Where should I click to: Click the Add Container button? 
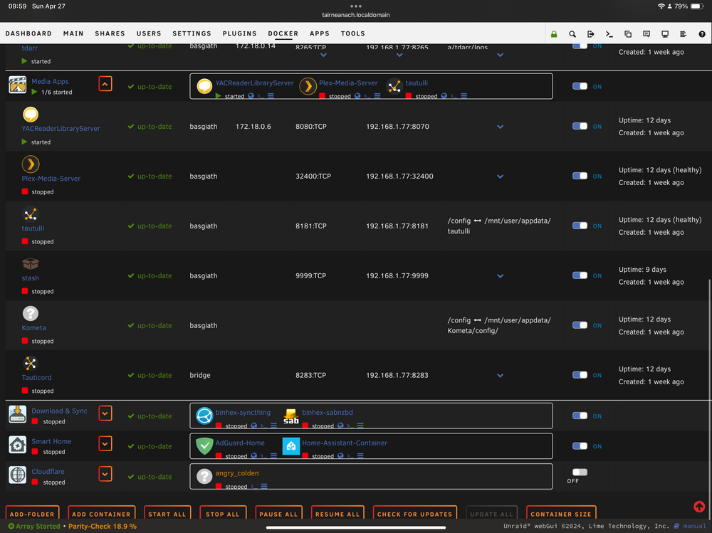click(x=101, y=514)
